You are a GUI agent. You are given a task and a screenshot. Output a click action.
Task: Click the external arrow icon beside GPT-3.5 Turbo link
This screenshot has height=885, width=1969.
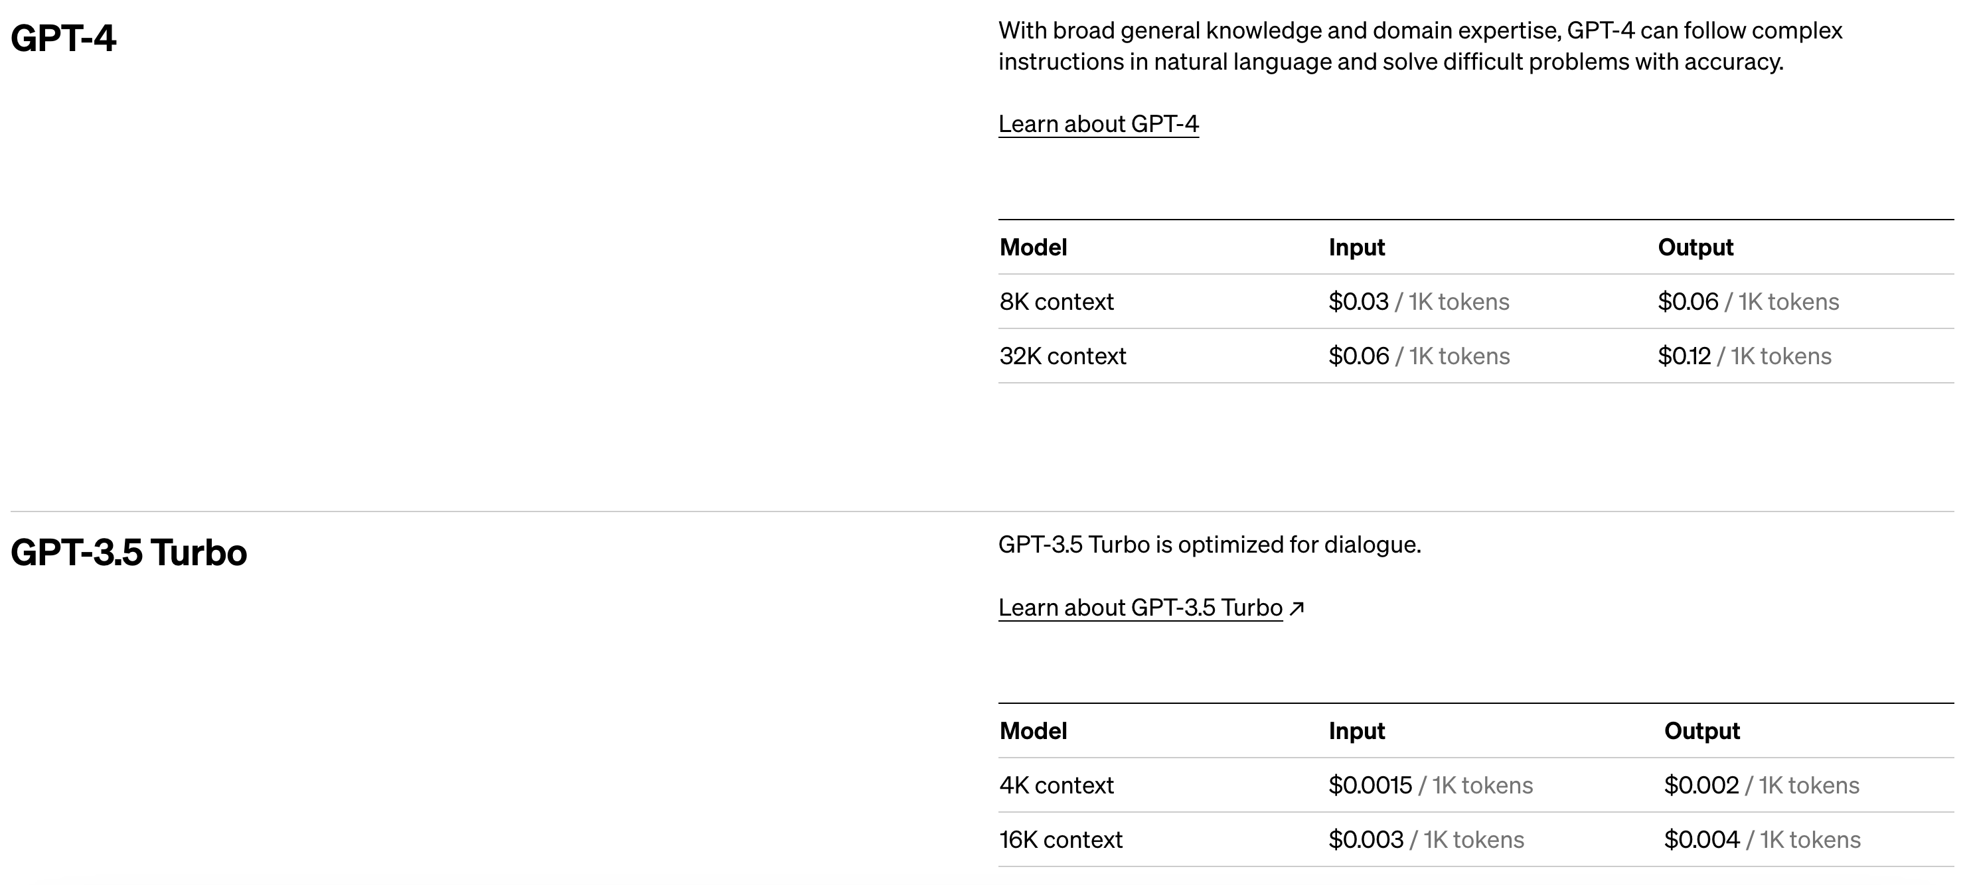[1297, 608]
